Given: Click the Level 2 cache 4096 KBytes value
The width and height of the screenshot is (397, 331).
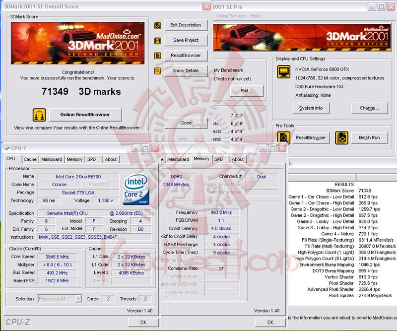Looking at the screenshot, I should 132,273.
